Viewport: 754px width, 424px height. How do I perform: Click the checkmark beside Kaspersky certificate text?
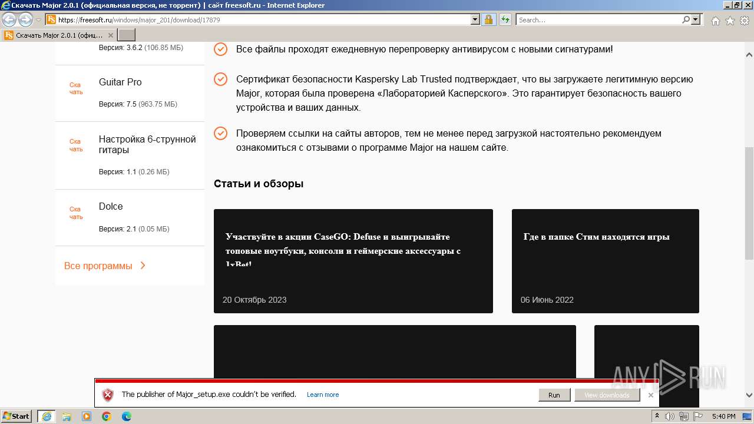220,79
